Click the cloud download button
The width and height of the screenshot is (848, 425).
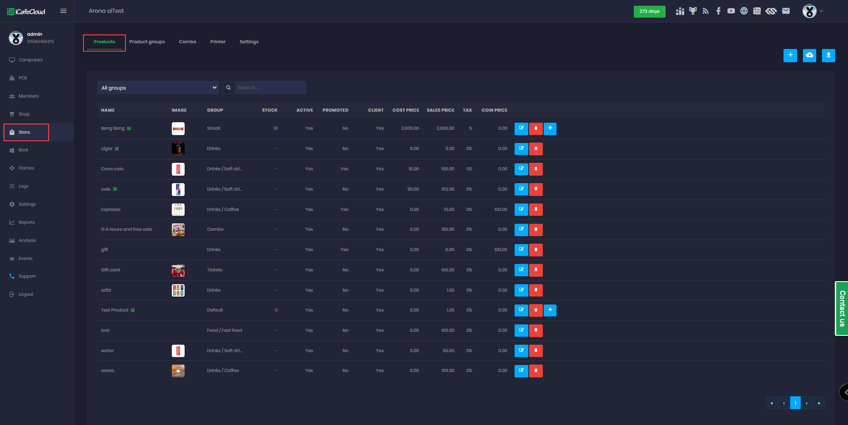coord(809,55)
